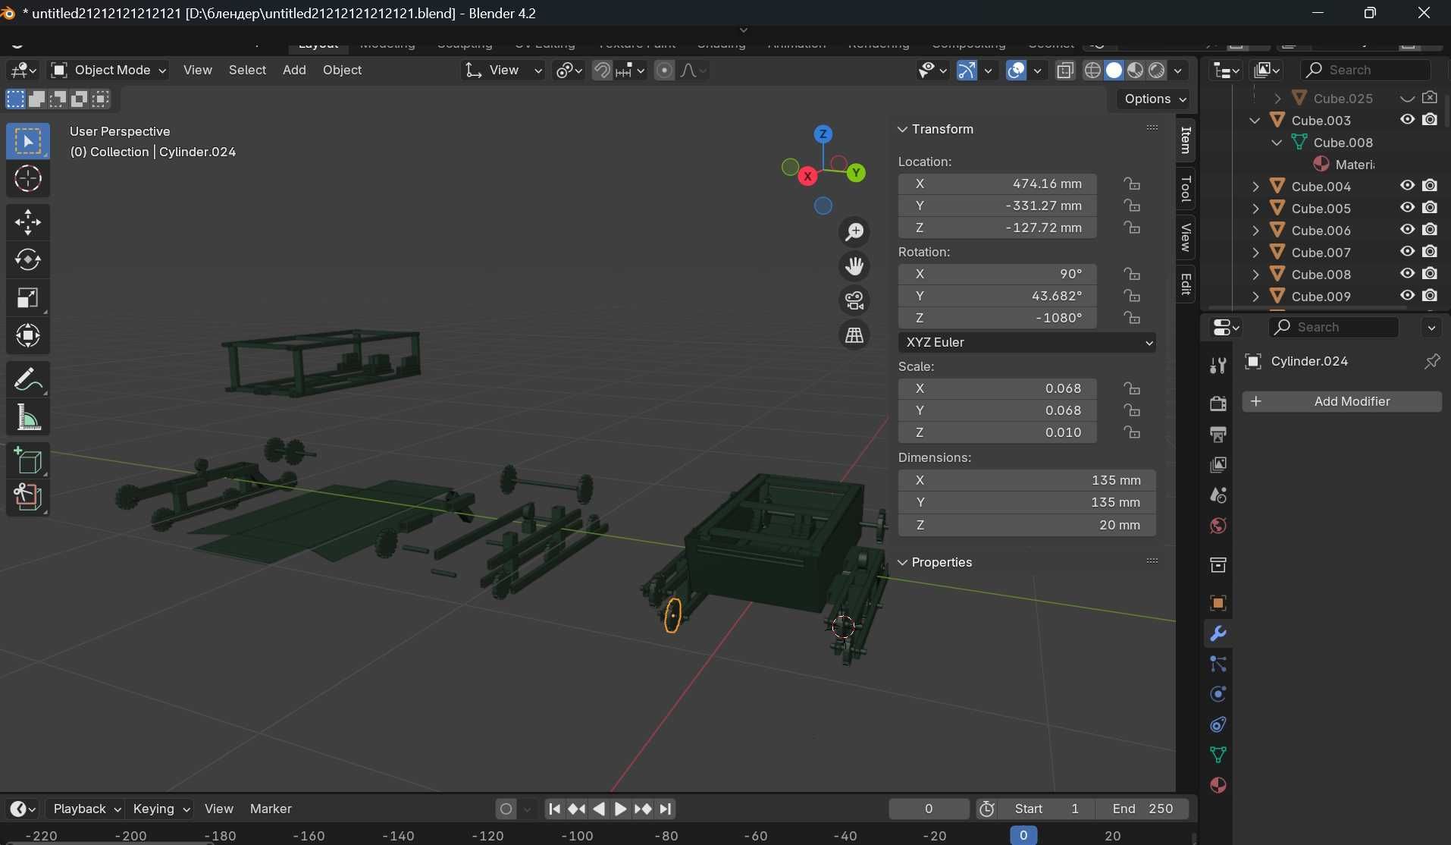Open the viewport View menu
This screenshot has width=1451, height=845.
coord(198,70)
